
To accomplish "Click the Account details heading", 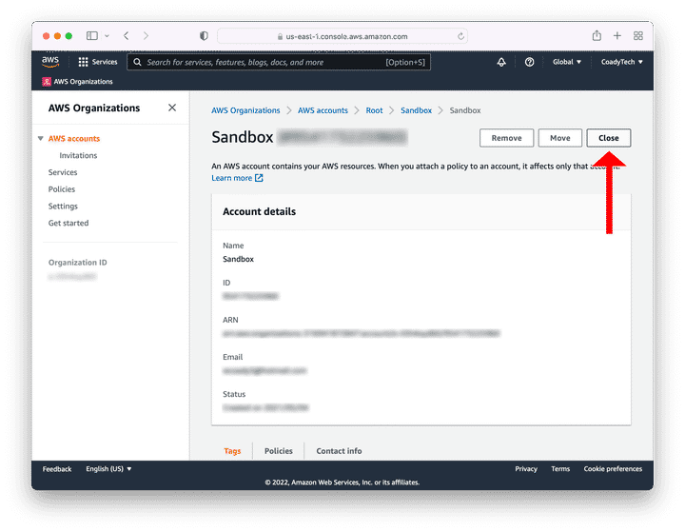I will tap(259, 211).
